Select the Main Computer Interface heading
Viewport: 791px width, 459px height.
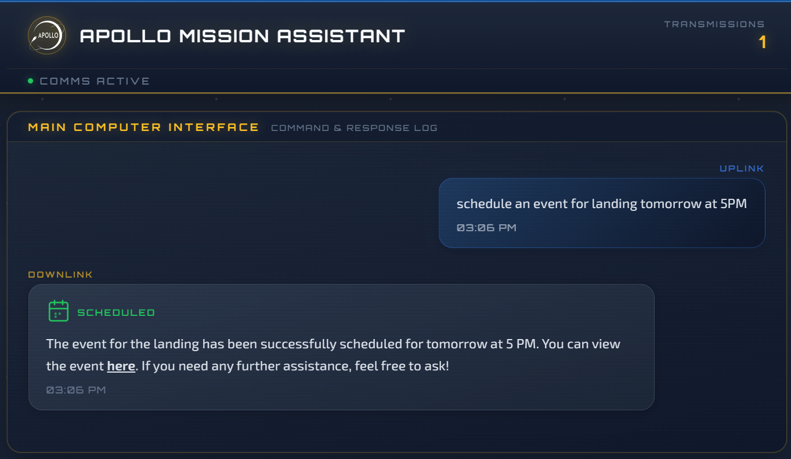(x=143, y=127)
